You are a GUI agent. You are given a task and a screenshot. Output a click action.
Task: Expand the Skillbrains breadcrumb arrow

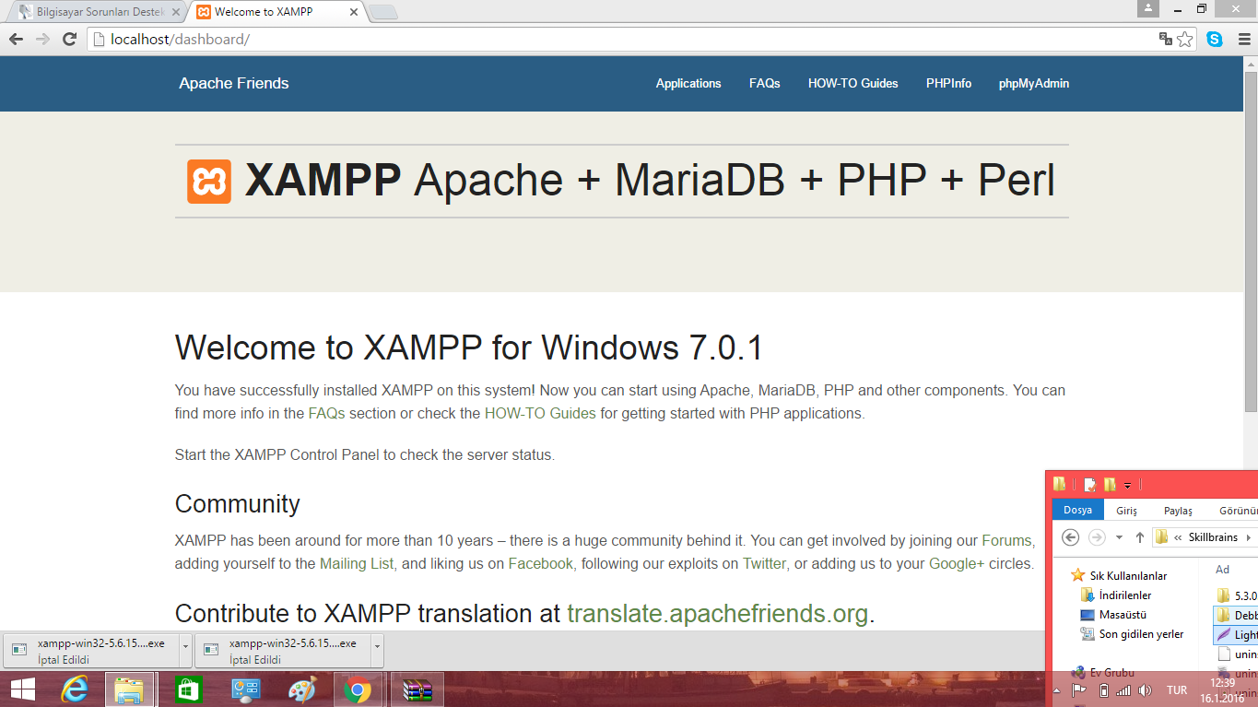(1248, 536)
